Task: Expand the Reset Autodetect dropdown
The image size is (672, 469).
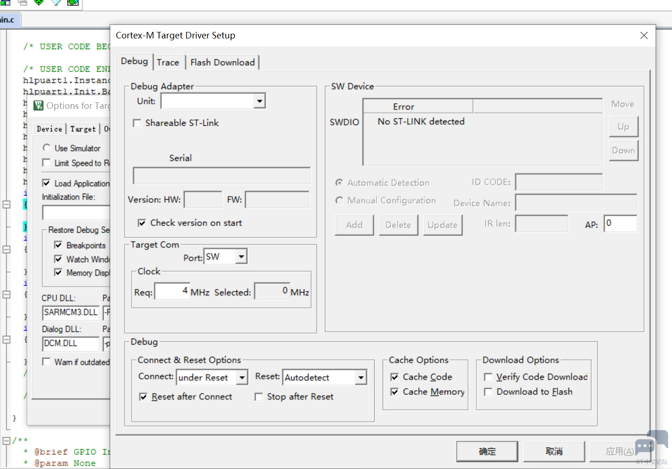Action: [x=361, y=378]
